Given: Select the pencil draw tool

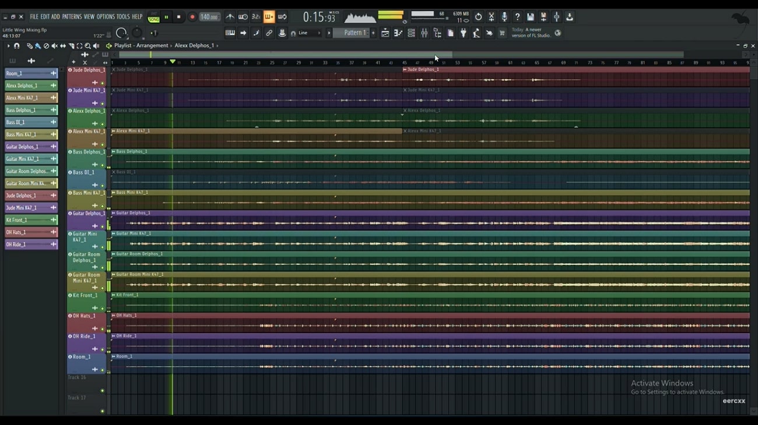Looking at the screenshot, I should [30, 45].
